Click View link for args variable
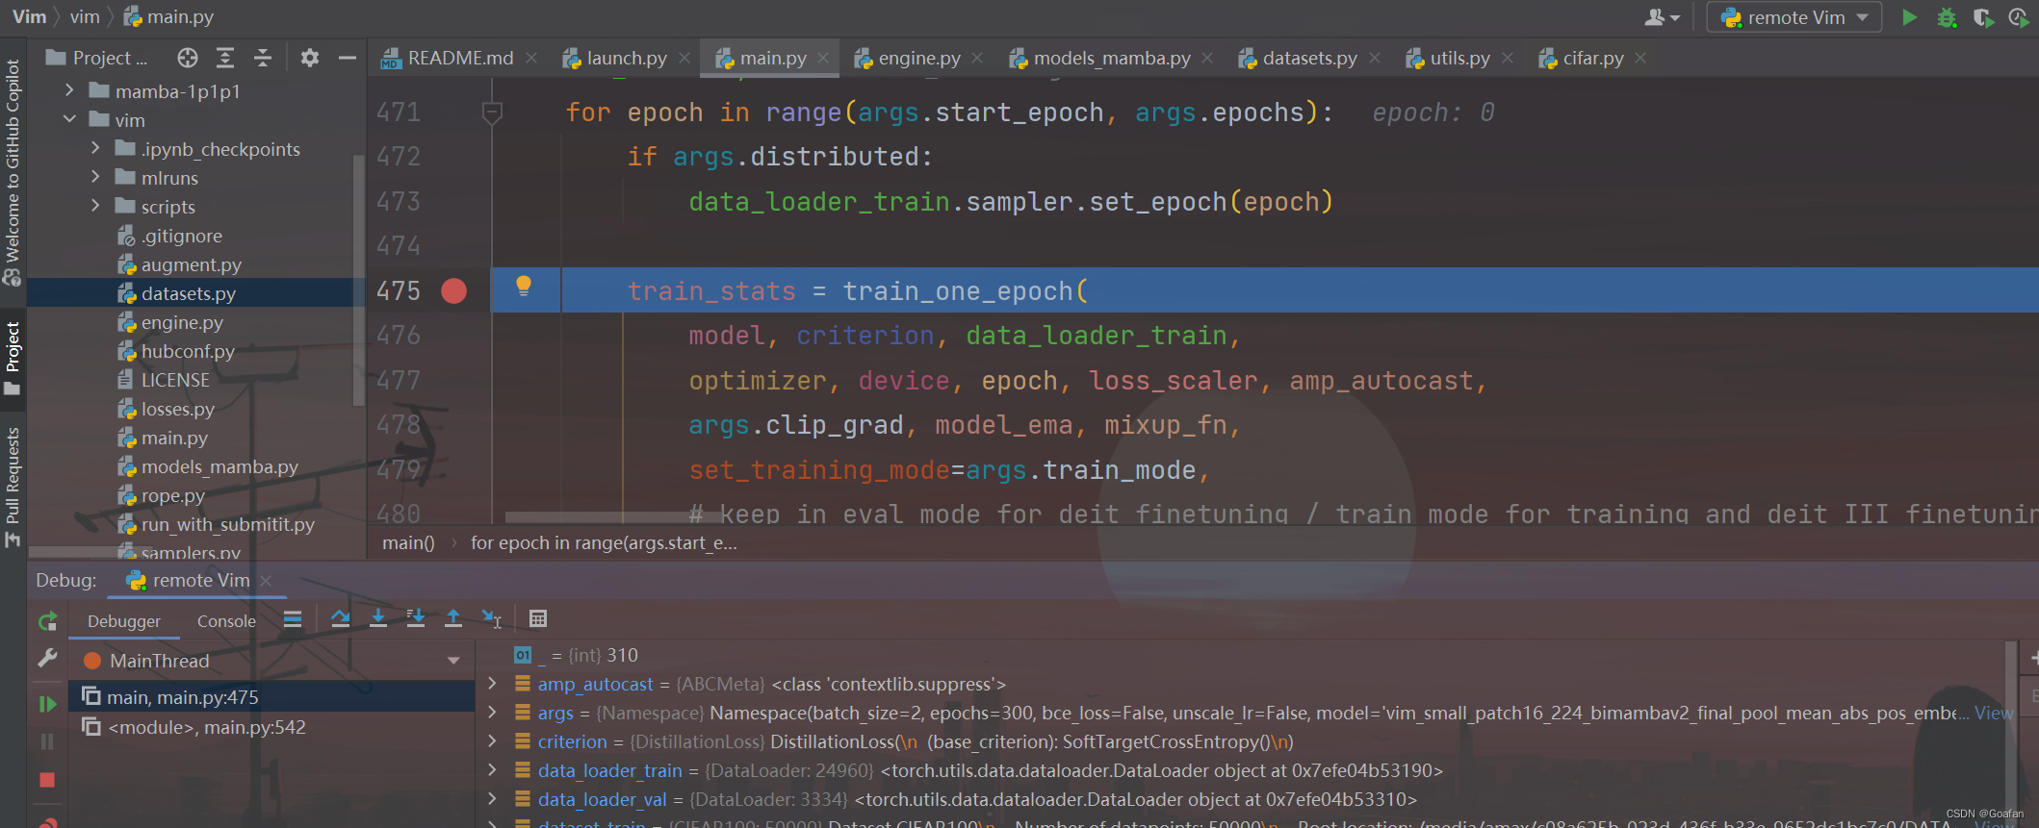Image resolution: width=2039 pixels, height=828 pixels. 1993,713
